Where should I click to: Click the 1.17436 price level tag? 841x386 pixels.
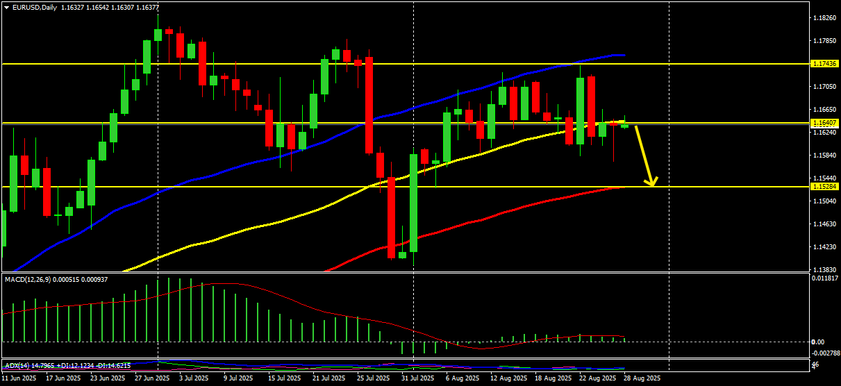[825, 64]
